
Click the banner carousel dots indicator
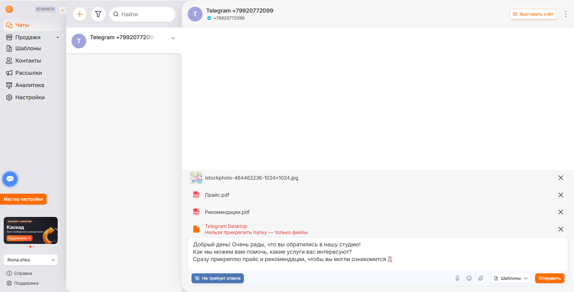32,247
